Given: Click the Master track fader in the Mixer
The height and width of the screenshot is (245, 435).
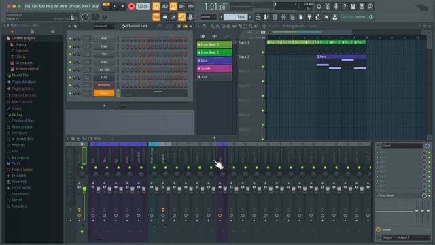Looking at the screenshot, I should [x=84, y=190].
